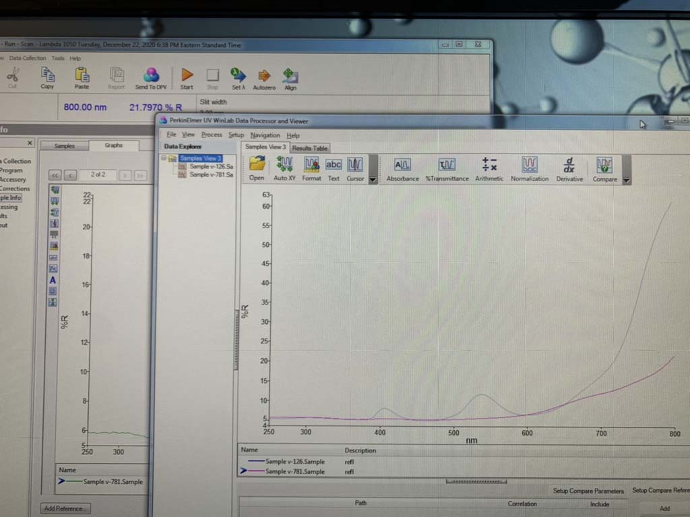Screen dimensions: 690x517
Task: Go to the previous graph page arrow
Action: click(x=71, y=175)
